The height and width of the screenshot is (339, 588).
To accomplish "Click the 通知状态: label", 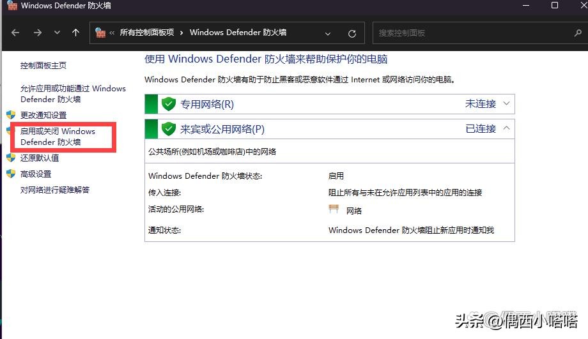I will click(x=165, y=230).
